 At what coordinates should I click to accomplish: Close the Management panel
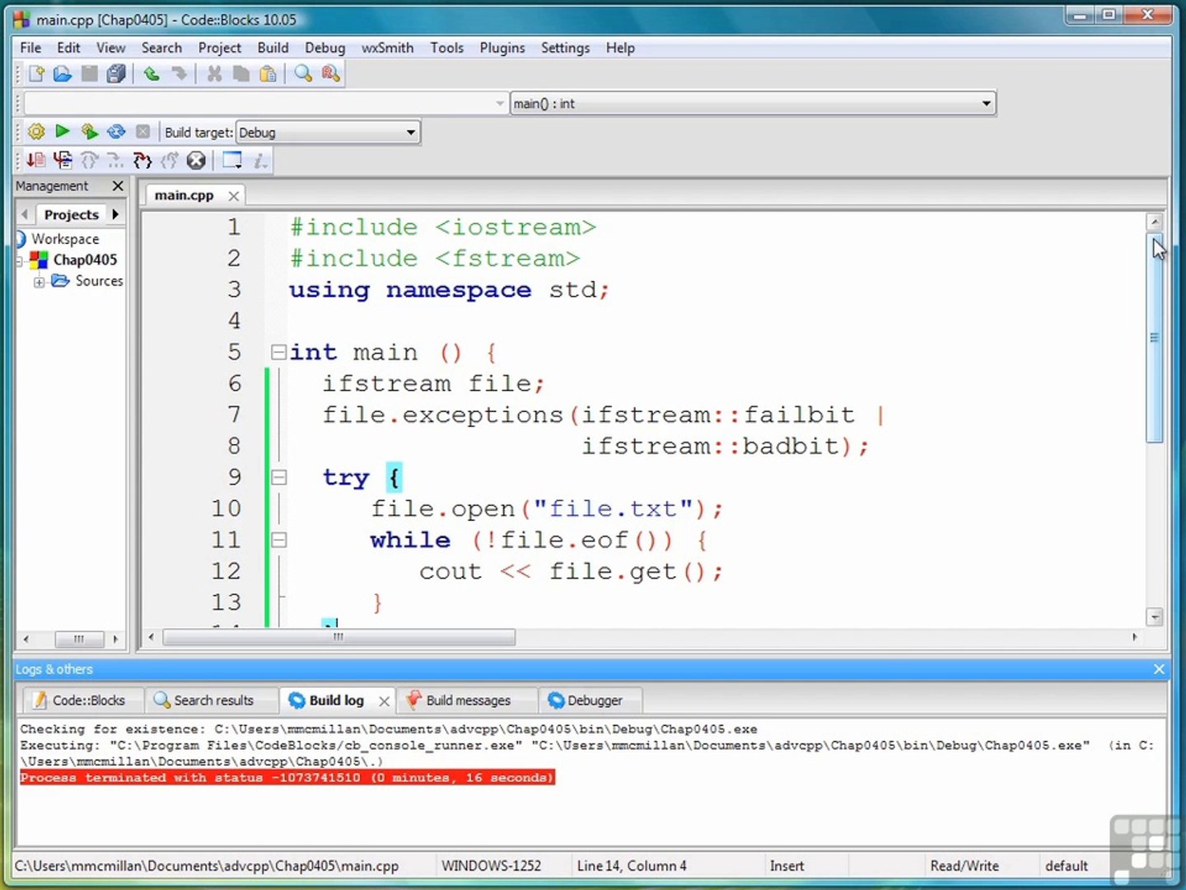[x=118, y=186]
